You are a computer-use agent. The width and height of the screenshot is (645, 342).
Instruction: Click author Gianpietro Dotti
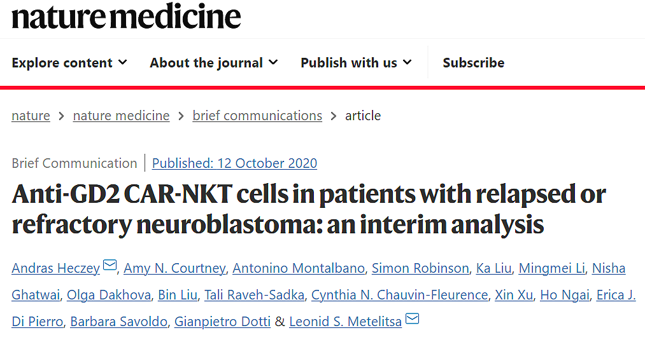223,322
